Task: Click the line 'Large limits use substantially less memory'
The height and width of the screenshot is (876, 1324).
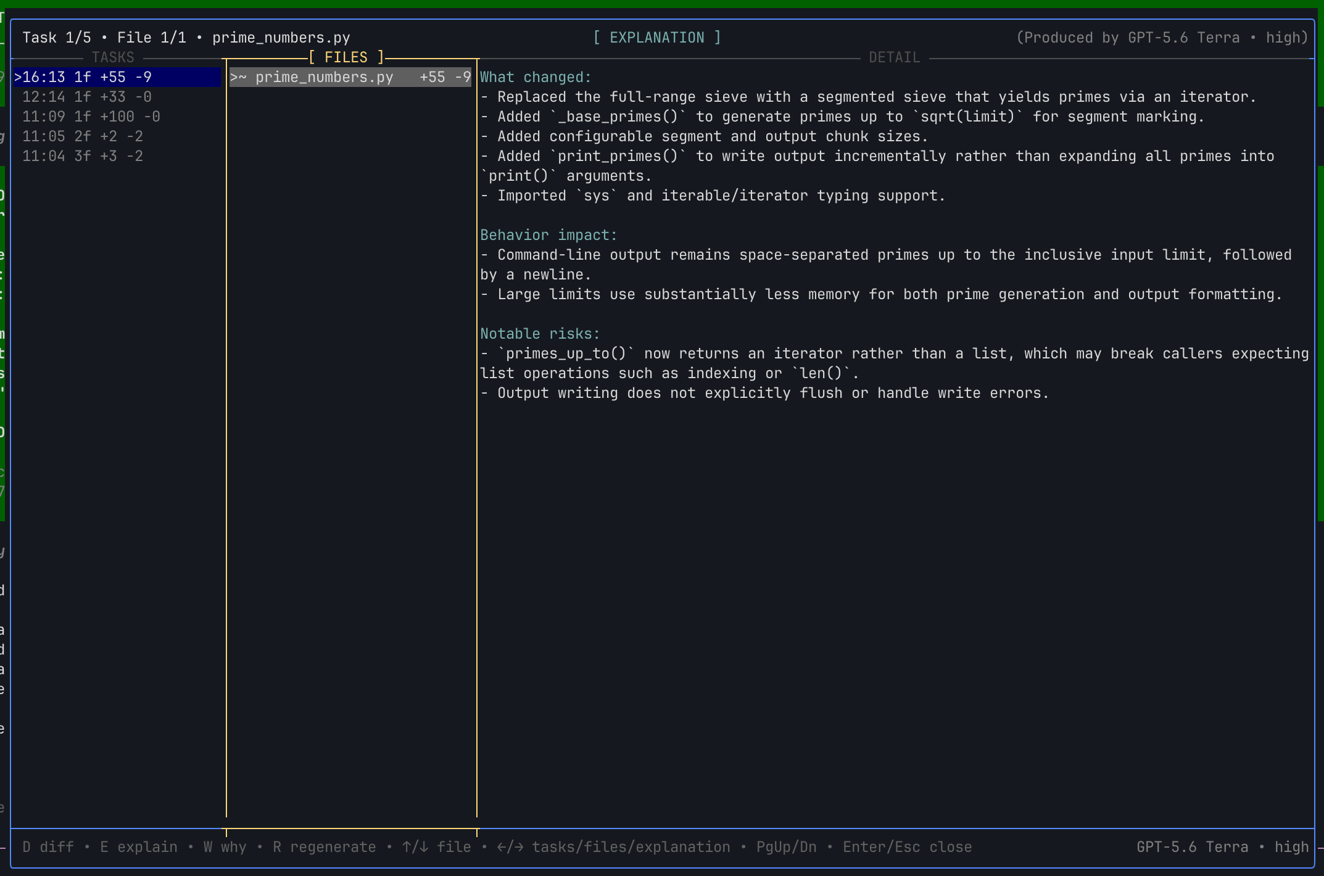Action: tap(881, 294)
